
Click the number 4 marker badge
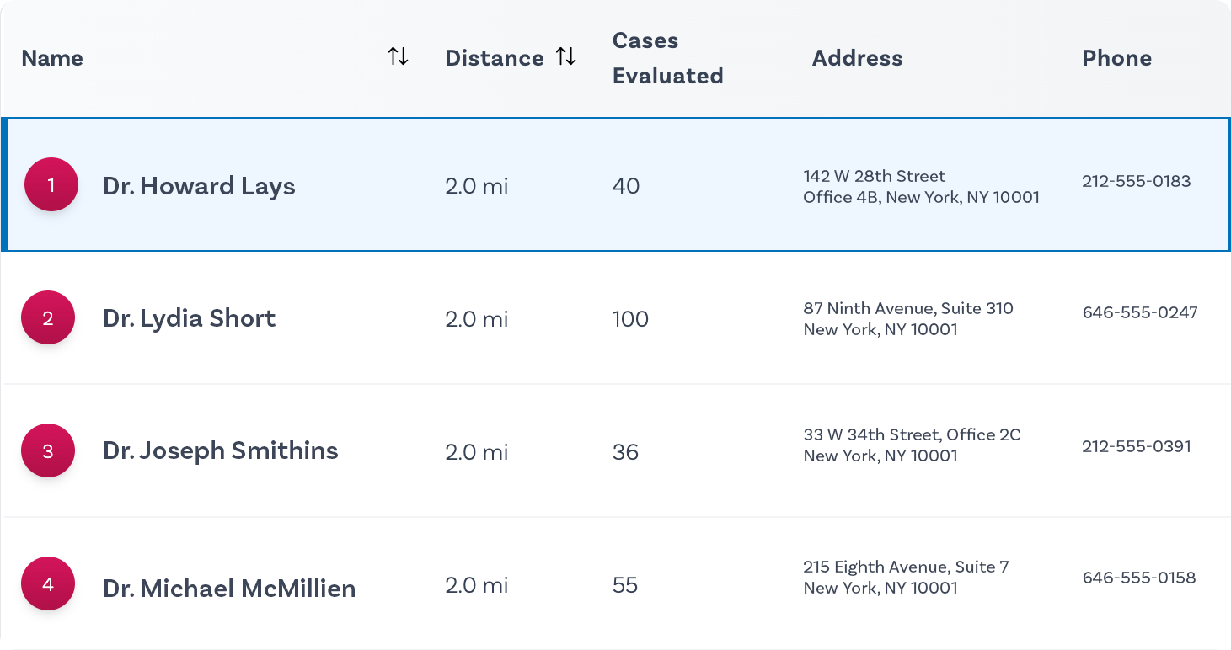click(48, 584)
